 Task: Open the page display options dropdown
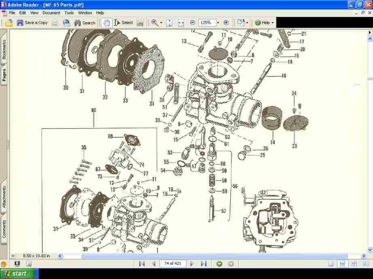[247, 23]
